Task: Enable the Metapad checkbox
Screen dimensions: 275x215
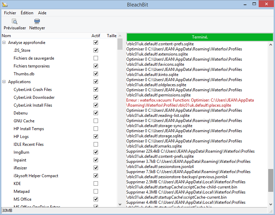Action: click(96, 191)
